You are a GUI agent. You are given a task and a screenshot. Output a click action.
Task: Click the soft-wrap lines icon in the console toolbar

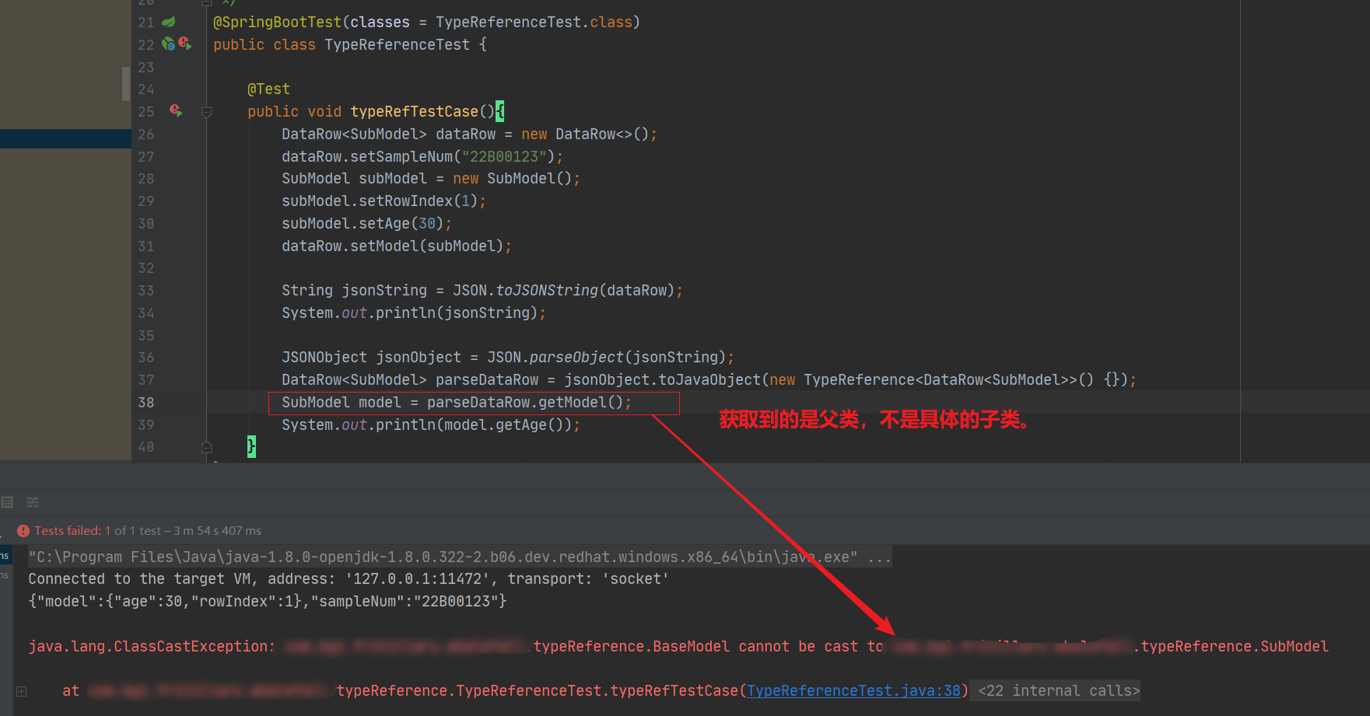coord(33,502)
